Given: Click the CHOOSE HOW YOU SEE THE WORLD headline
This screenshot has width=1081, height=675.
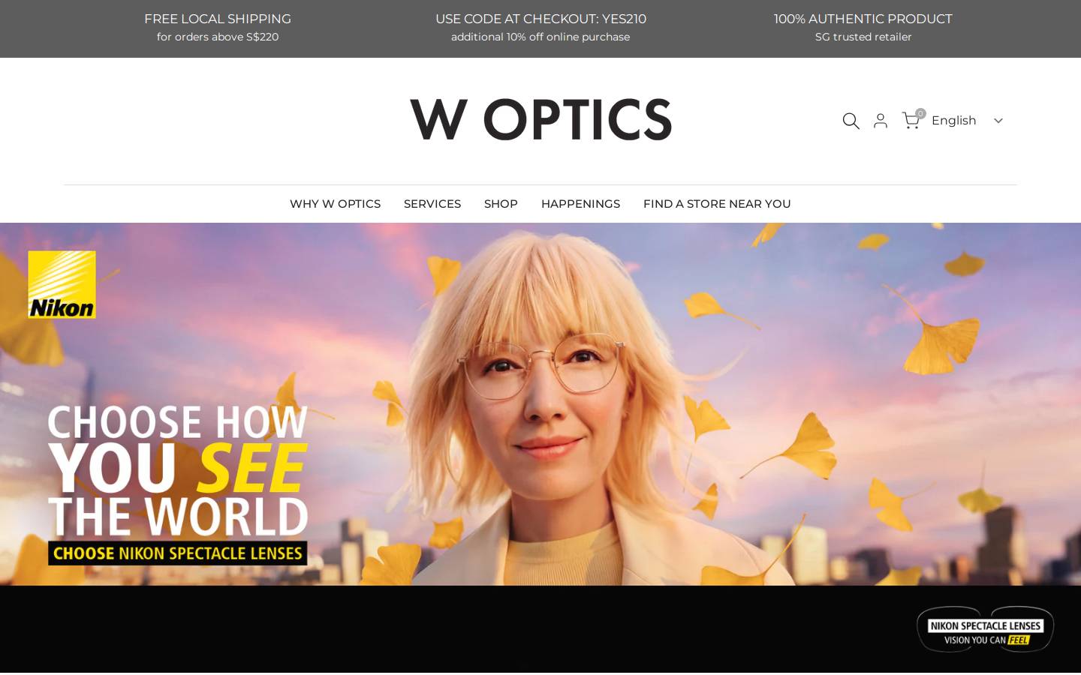Looking at the screenshot, I should coord(178,471).
